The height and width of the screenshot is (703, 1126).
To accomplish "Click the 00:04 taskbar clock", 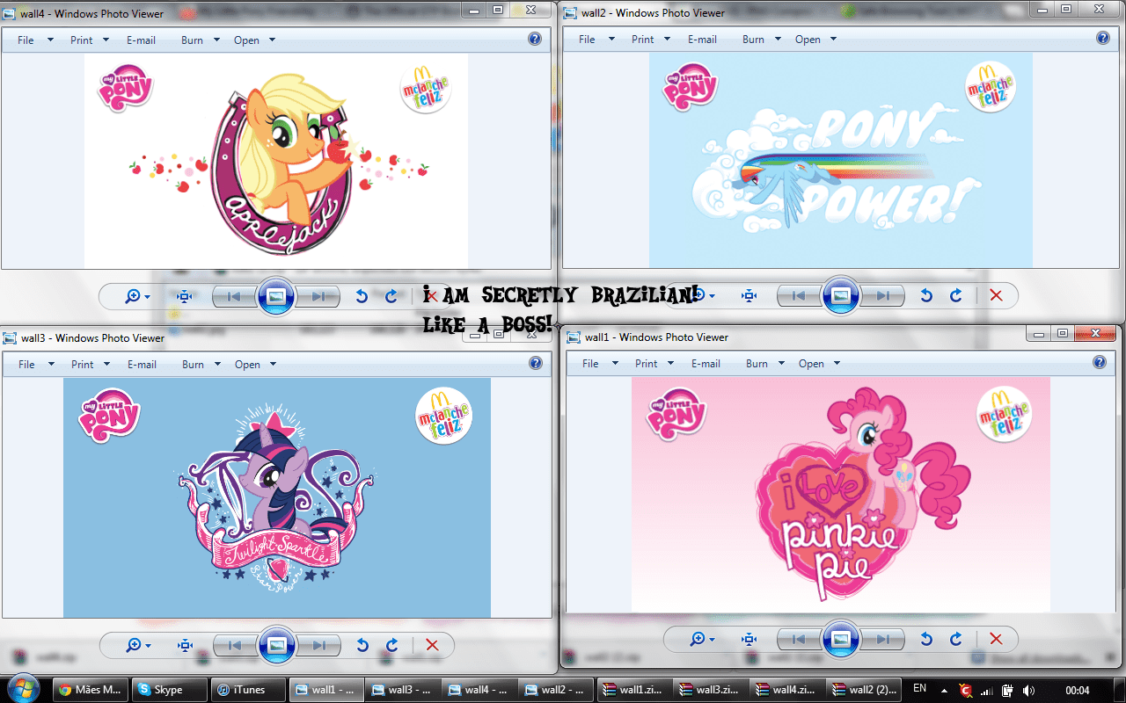I will tap(1078, 690).
